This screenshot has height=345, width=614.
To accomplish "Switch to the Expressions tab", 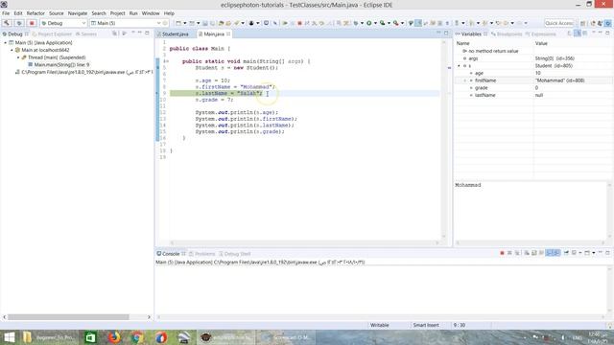I will point(540,34).
